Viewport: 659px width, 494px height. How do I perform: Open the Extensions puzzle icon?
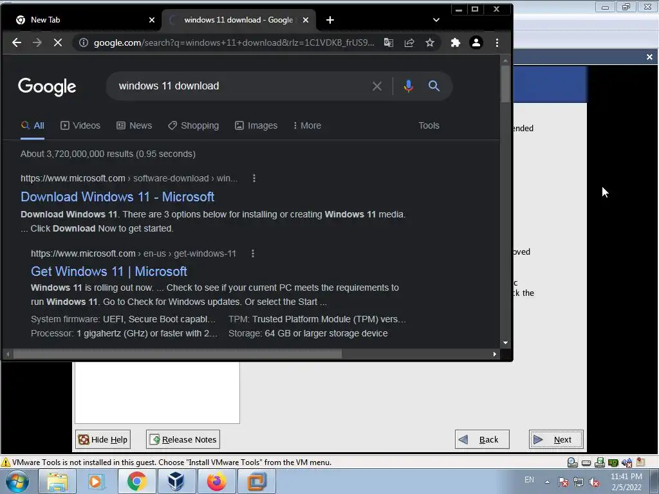[x=455, y=42]
